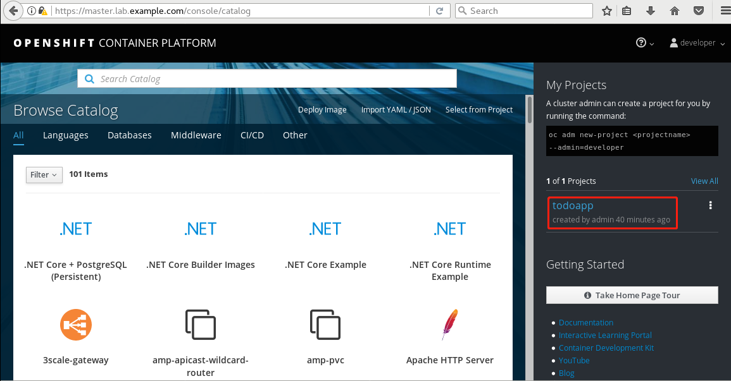Image resolution: width=731 pixels, height=381 pixels.
Task: Open the downloads arrow icon
Action: pos(651,11)
